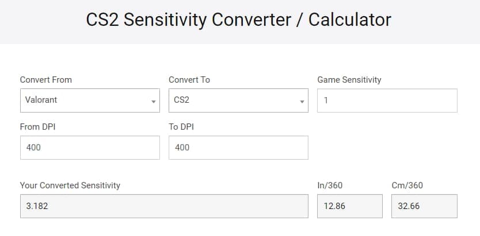Click the Convert To dropdown arrow
Image resolution: width=480 pixels, height=236 pixels.
click(302, 101)
